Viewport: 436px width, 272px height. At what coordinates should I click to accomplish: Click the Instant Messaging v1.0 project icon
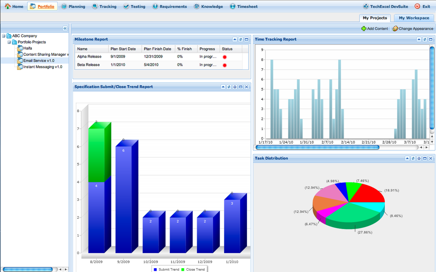click(x=20, y=67)
